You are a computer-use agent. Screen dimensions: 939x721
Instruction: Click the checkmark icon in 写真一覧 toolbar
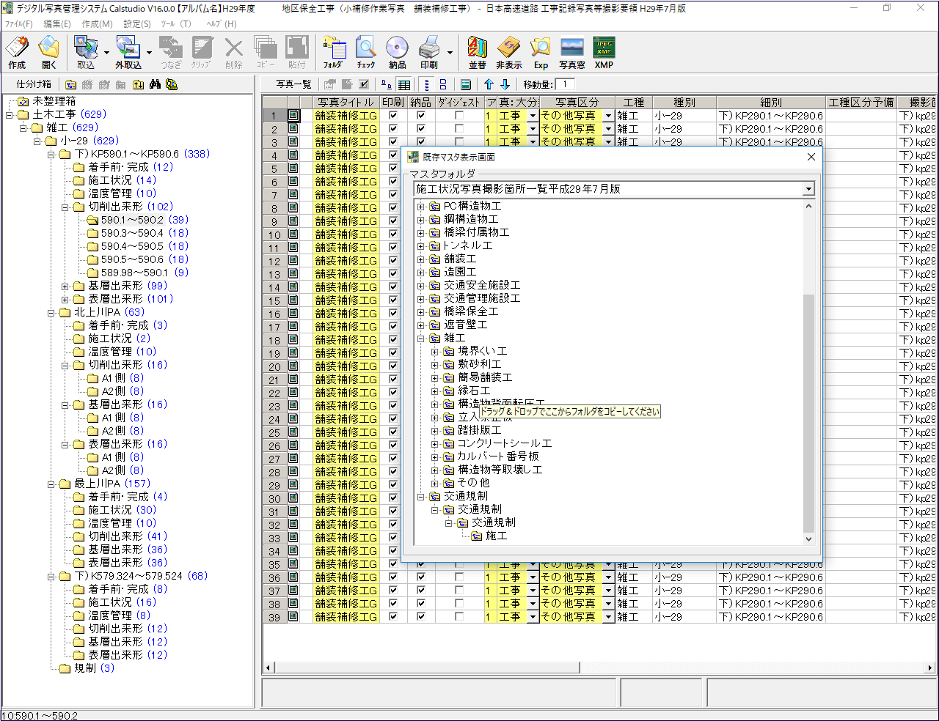click(x=364, y=84)
